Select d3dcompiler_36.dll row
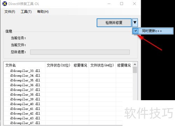Screen dimensions: 175x126 pos(68,85)
